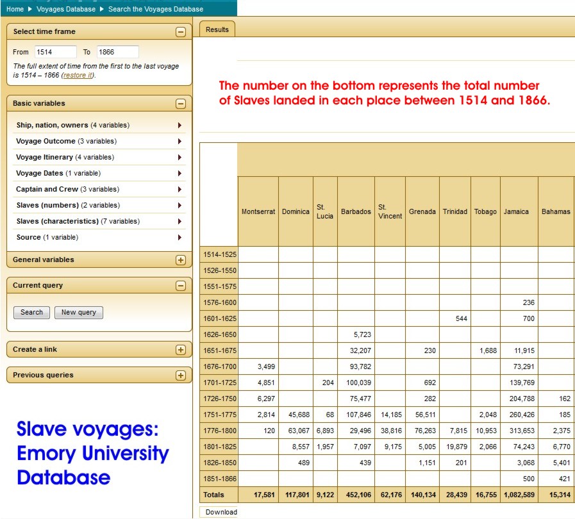
Task: Switch to the Results tab
Action: coord(217,29)
